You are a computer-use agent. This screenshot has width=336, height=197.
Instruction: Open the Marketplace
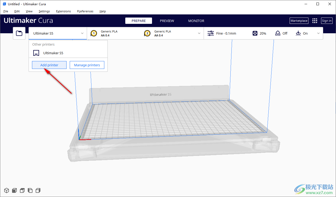point(299,21)
